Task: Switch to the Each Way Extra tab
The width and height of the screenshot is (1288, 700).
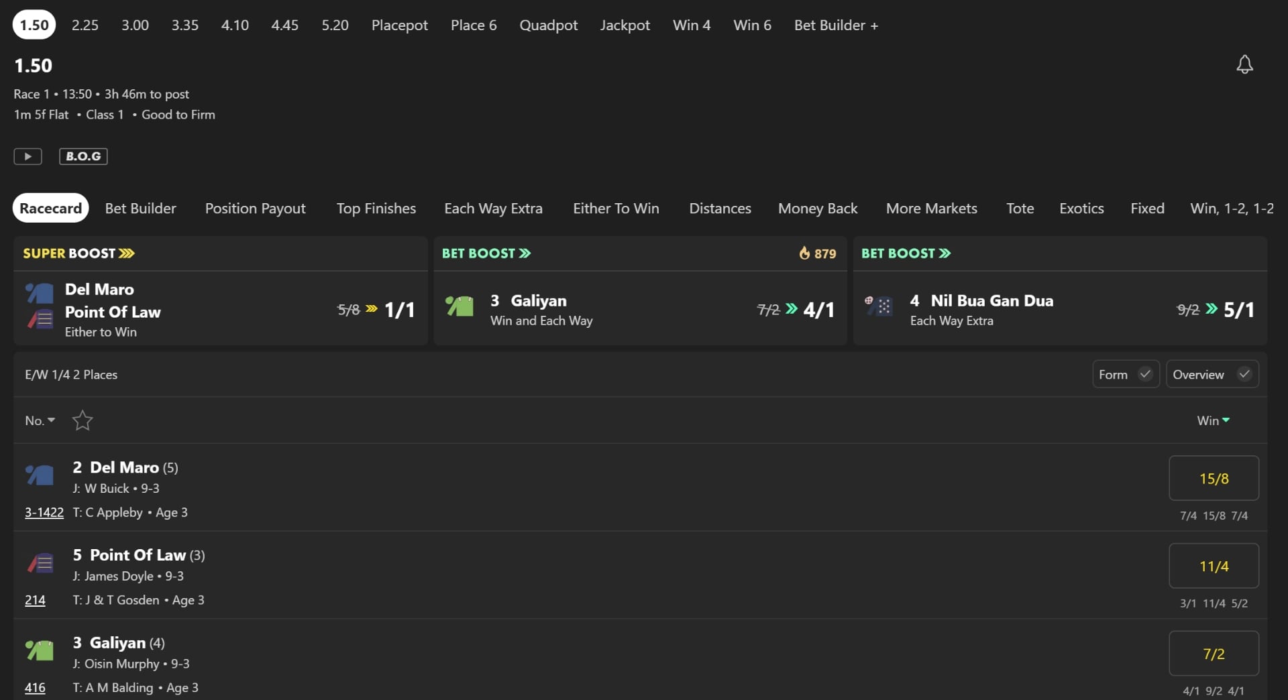Action: click(493, 209)
